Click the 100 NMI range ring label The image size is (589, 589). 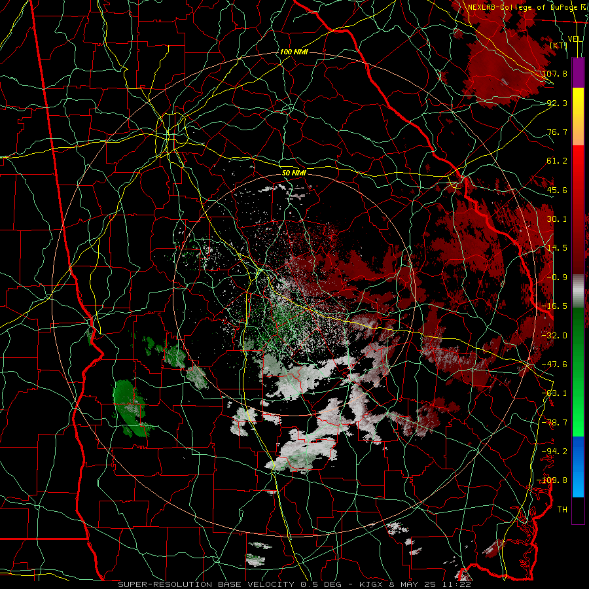point(294,52)
